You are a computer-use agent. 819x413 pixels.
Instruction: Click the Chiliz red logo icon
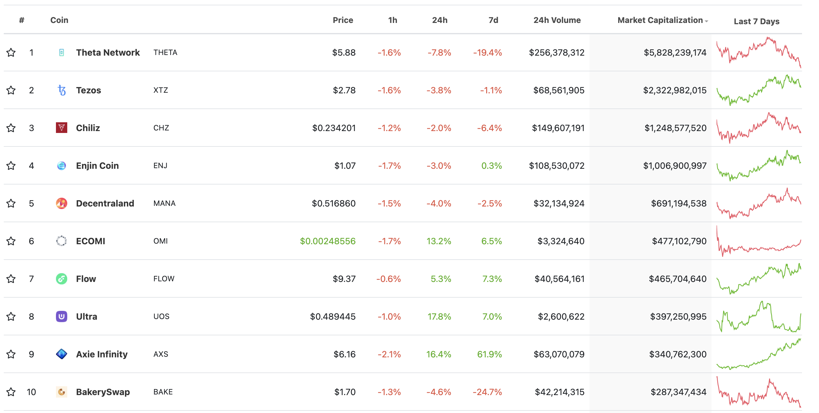(61, 128)
